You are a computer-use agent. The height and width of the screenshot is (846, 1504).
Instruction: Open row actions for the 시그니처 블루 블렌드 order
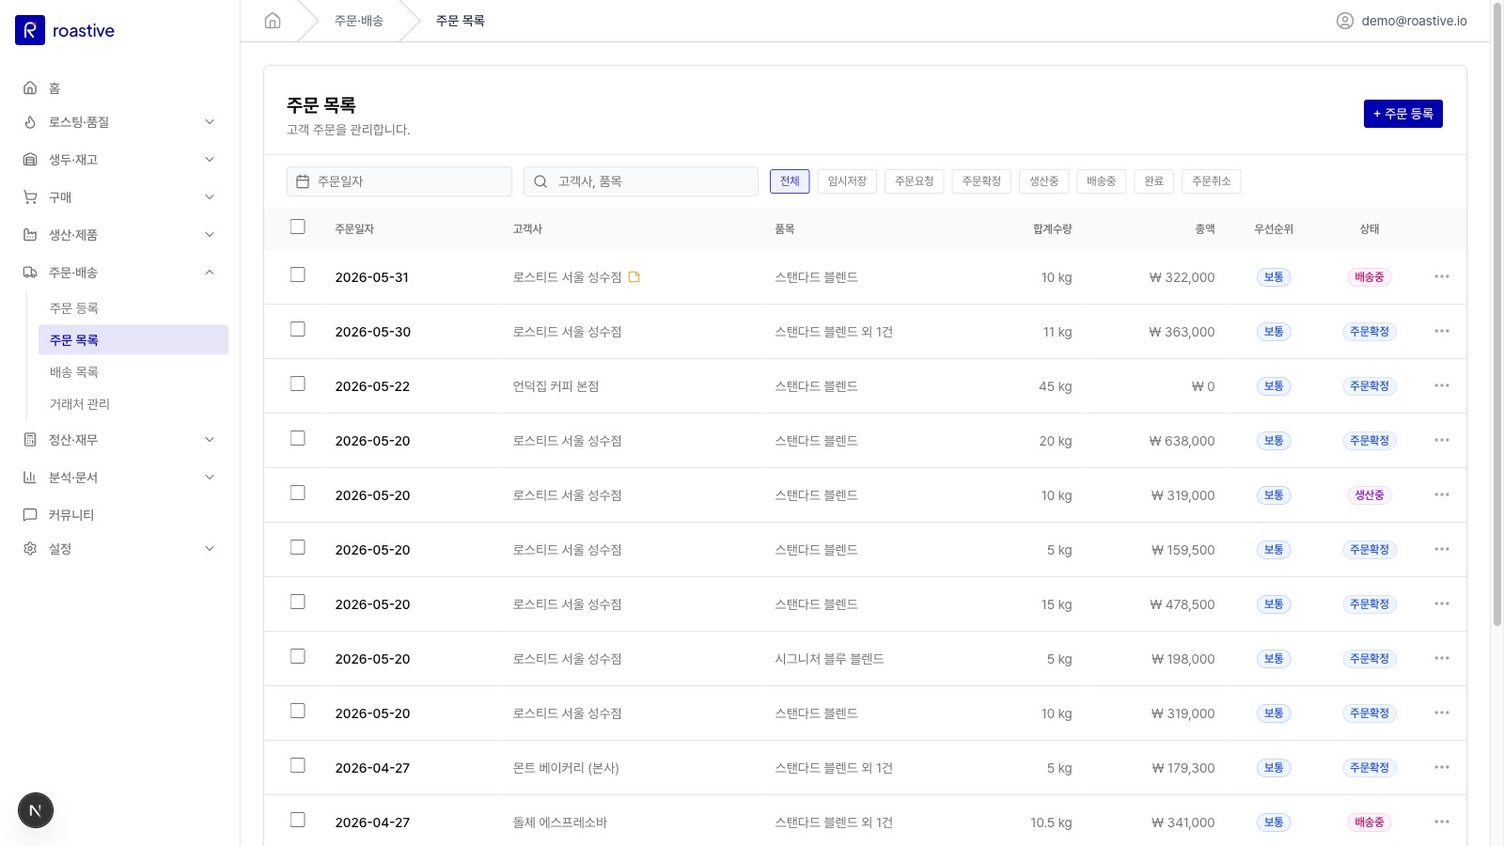pyautogui.click(x=1442, y=658)
